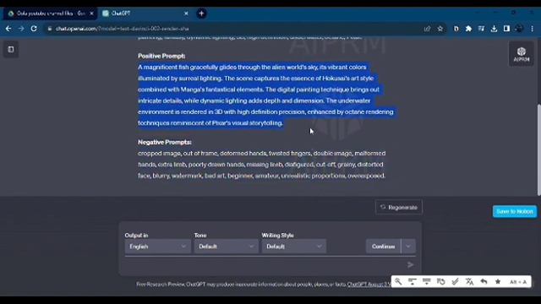Screen dimensions: 541x304
Task: Open the Extensions puzzle-piece menu
Action: (x=468, y=29)
